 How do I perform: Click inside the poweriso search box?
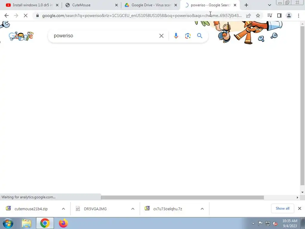105,36
